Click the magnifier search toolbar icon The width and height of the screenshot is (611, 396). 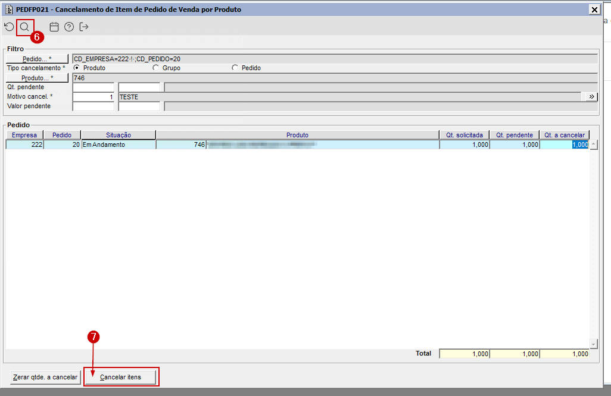tap(24, 27)
